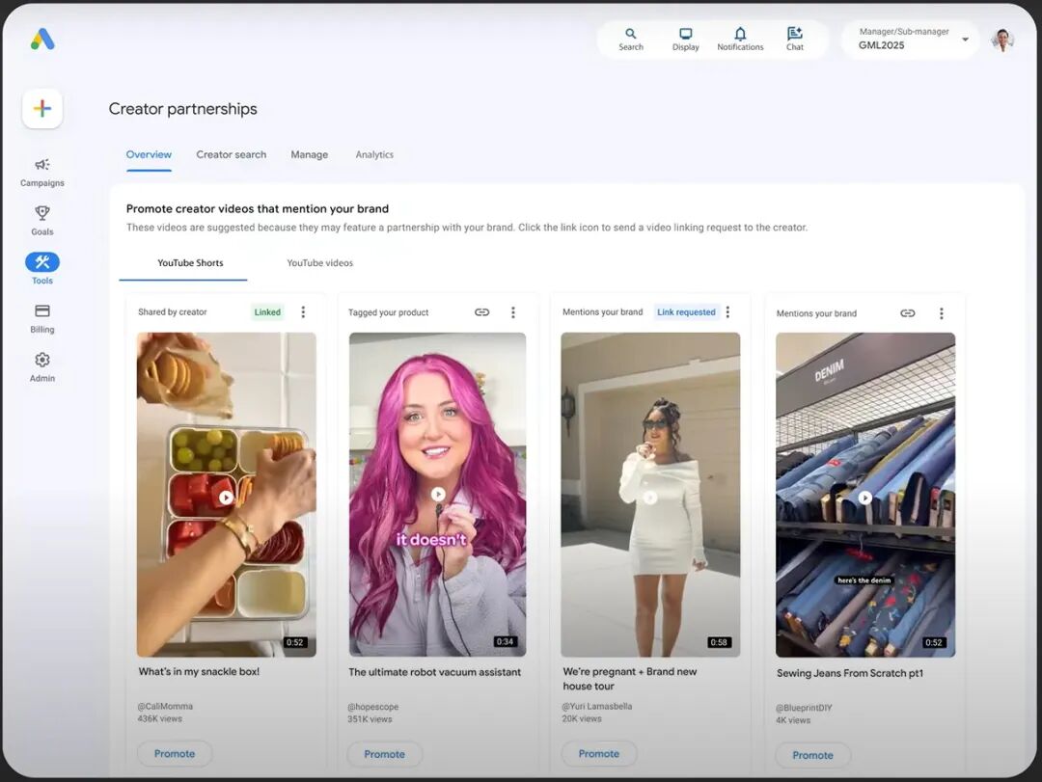Open more options for snackle box video
This screenshot has width=1042, height=782.
coord(303,312)
